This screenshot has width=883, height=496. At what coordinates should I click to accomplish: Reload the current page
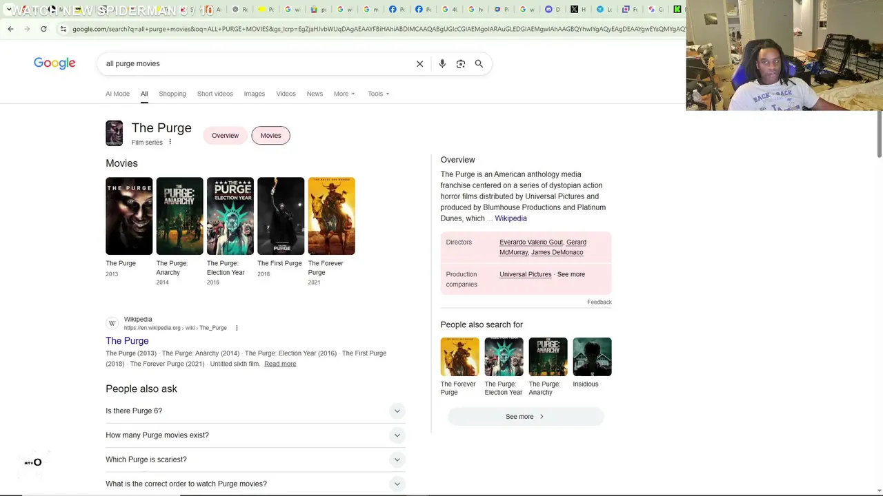(43, 29)
